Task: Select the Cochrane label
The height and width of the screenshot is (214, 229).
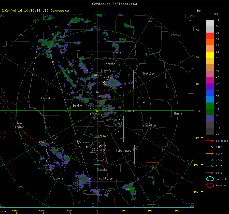Action: pyautogui.click(x=83, y=142)
